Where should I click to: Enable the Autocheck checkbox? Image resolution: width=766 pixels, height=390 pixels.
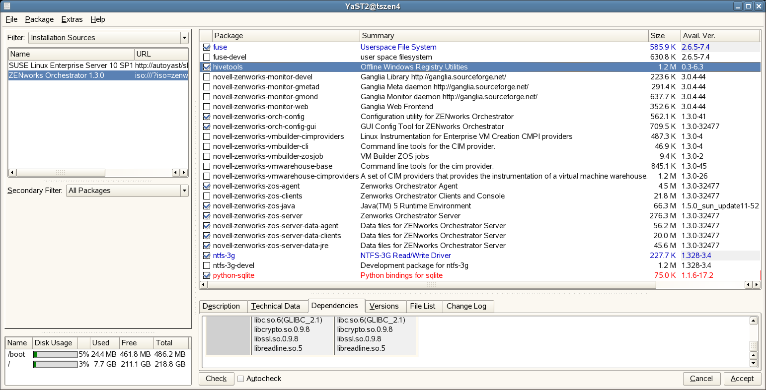pos(241,379)
